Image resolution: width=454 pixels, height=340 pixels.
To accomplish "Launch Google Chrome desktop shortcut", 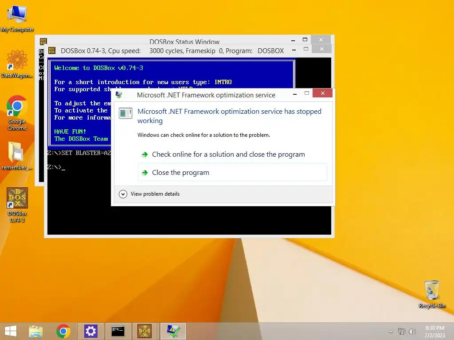I will [x=17, y=113].
